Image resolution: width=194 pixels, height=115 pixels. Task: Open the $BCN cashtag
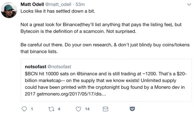[31, 74]
